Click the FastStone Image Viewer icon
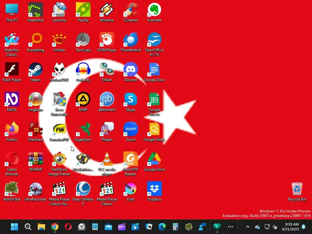This screenshot has height=234, width=312. 59,164
